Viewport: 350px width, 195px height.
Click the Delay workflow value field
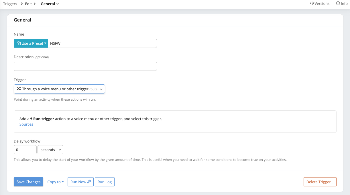pyautogui.click(x=25, y=149)
